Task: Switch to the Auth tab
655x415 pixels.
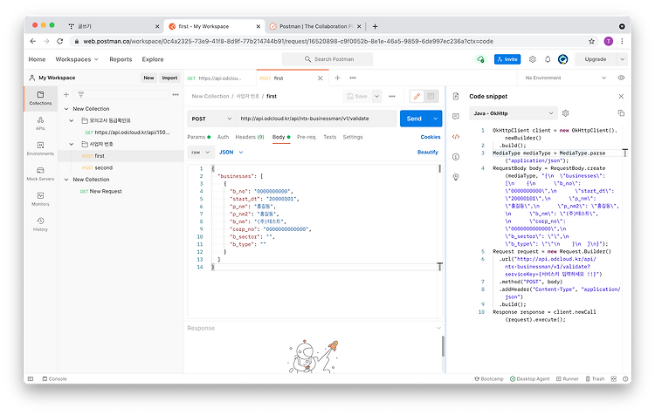Action: pos(223,137)
